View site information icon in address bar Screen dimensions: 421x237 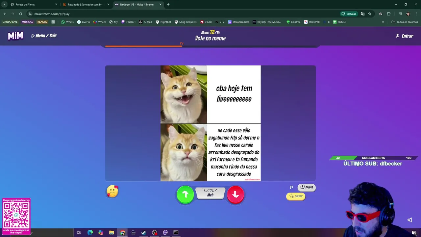pyautogui.click(x=30, y=14)
